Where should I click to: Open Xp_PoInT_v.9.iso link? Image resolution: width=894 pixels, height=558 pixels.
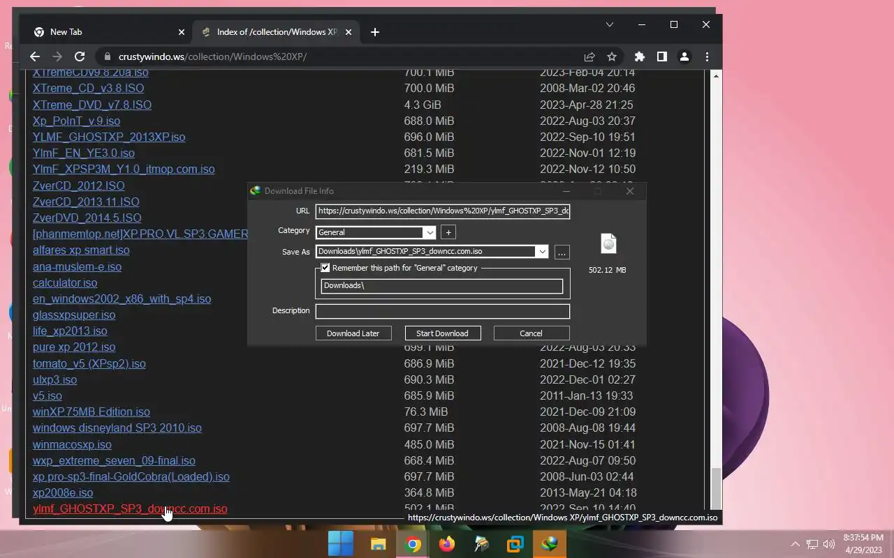(x=76, y=121)
